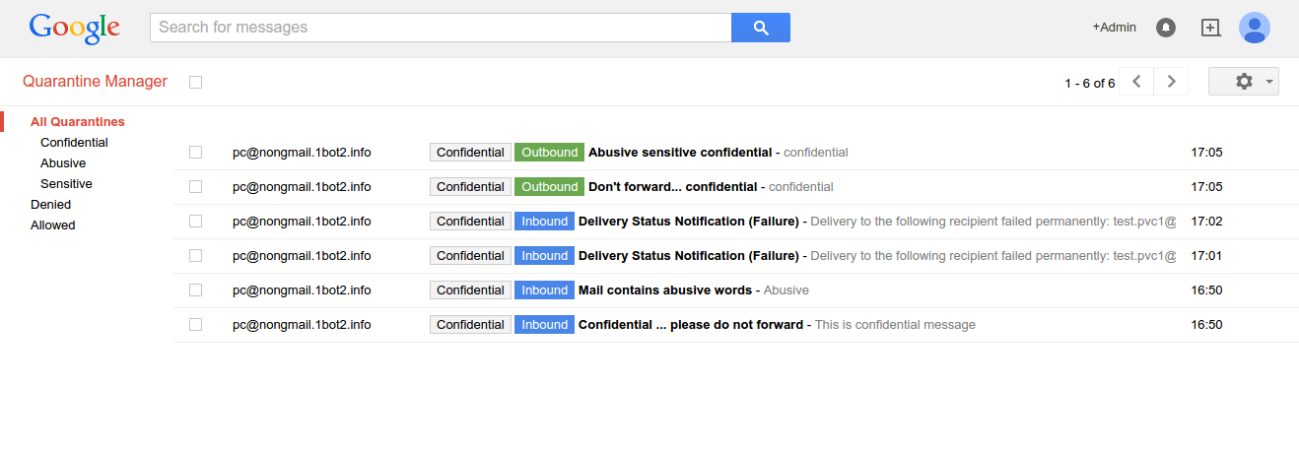Select the 'Abusive sensitive confidential' message checkbox
The image size is (1299, 450).
click(x=195, y=153)
